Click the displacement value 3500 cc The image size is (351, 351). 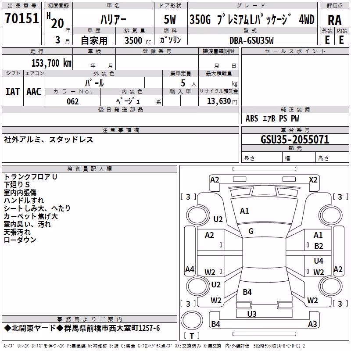click(x=138, y=40)
